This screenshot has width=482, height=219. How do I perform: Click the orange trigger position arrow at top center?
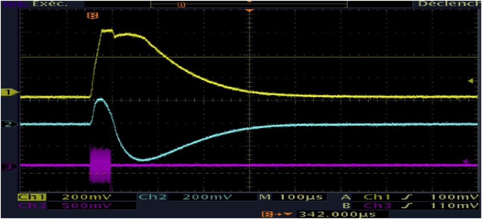[249, 11]
